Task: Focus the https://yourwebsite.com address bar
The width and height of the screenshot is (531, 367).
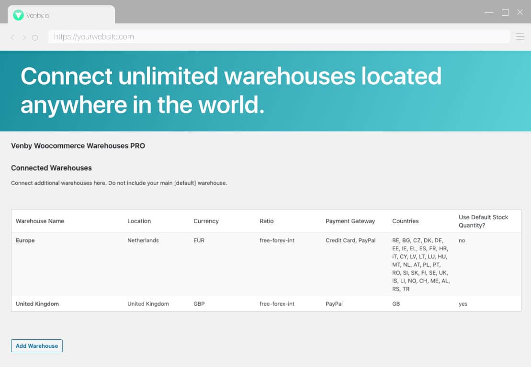Action: [279, 36]
